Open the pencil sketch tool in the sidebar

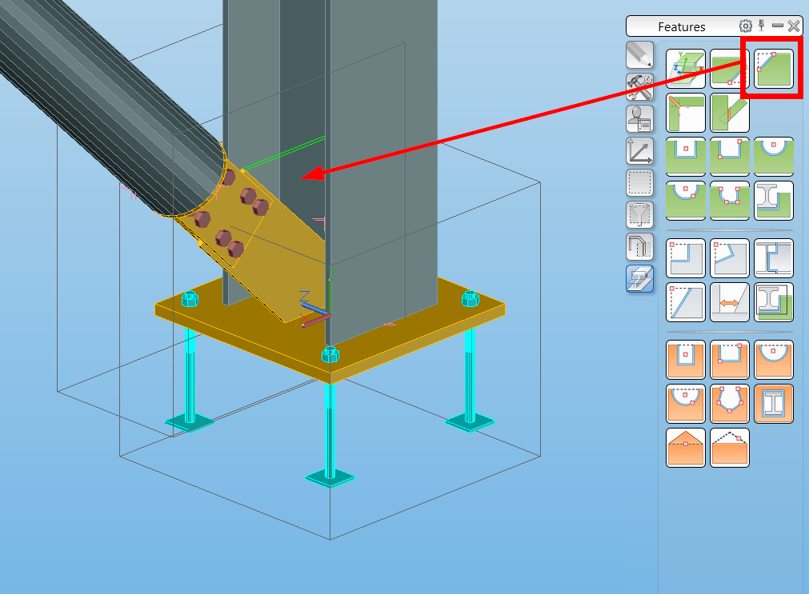point(639,54)
